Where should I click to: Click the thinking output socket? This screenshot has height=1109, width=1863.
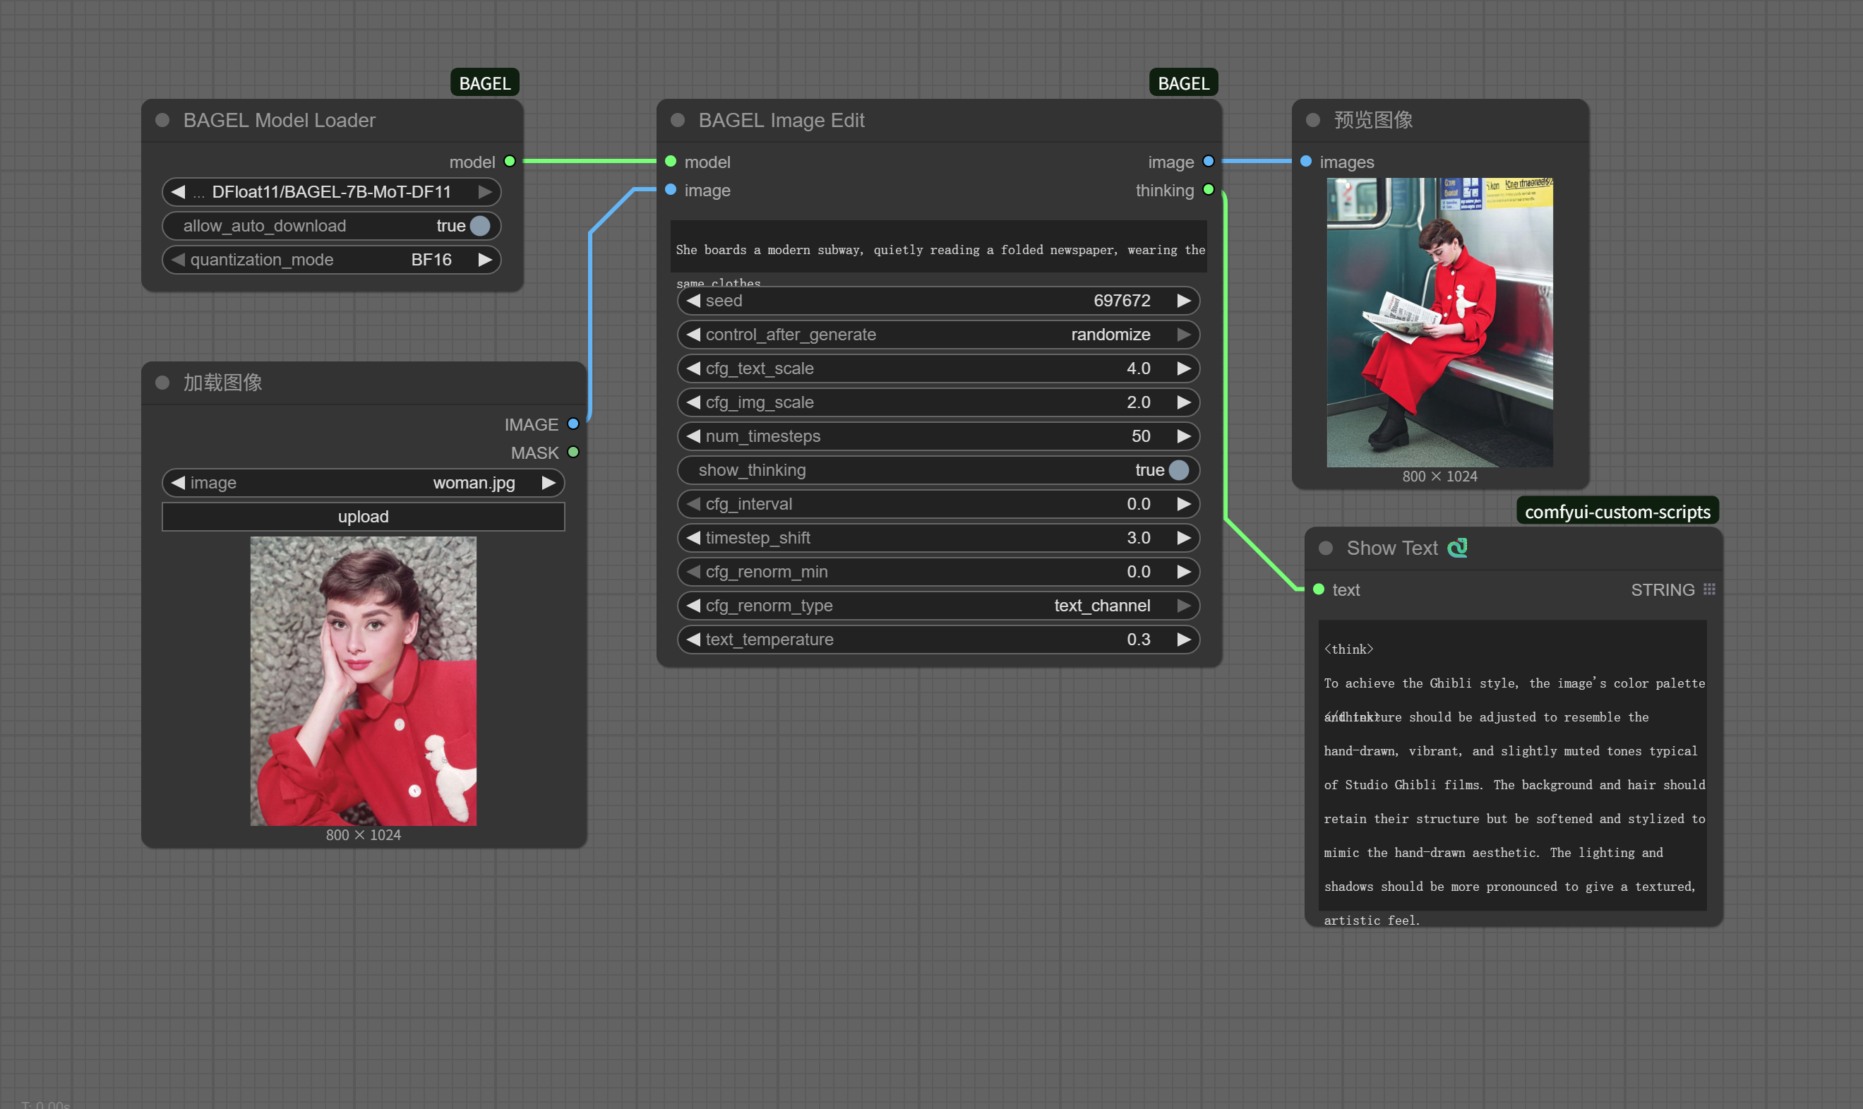(x=1209, y=190)
